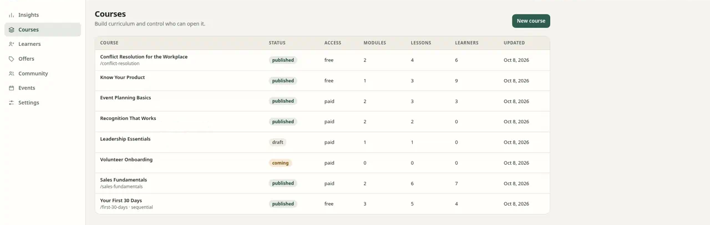Click learners count 9 for Know Your Product
The height and width of the screenshot is (225, 710).
(457, 81)
